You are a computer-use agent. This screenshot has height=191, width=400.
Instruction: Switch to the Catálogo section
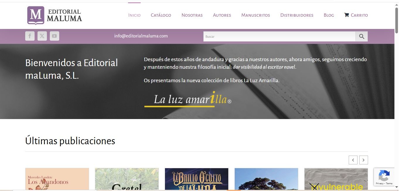click(161, 15)
